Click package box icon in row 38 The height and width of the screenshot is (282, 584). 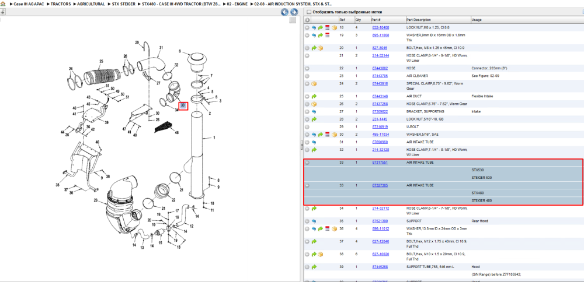(320, 255)
